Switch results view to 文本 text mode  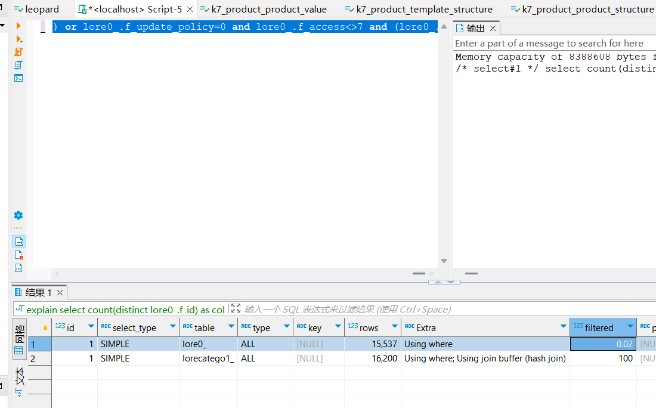[19, 376]
